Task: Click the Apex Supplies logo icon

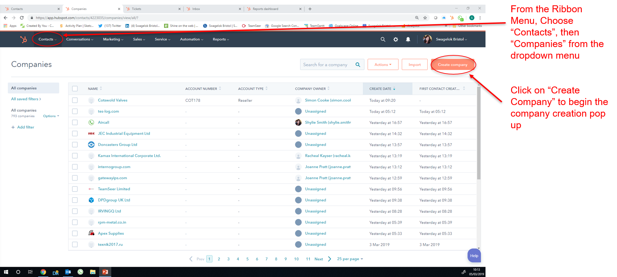Action: tap(91, 233)
